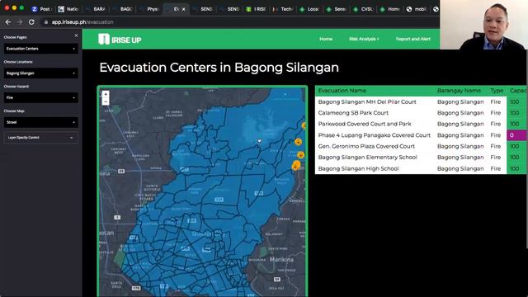Select Bagong Silangan High School row
This screenshot has width=528, height=297.
pyautogui.click(x=421, y=168)
